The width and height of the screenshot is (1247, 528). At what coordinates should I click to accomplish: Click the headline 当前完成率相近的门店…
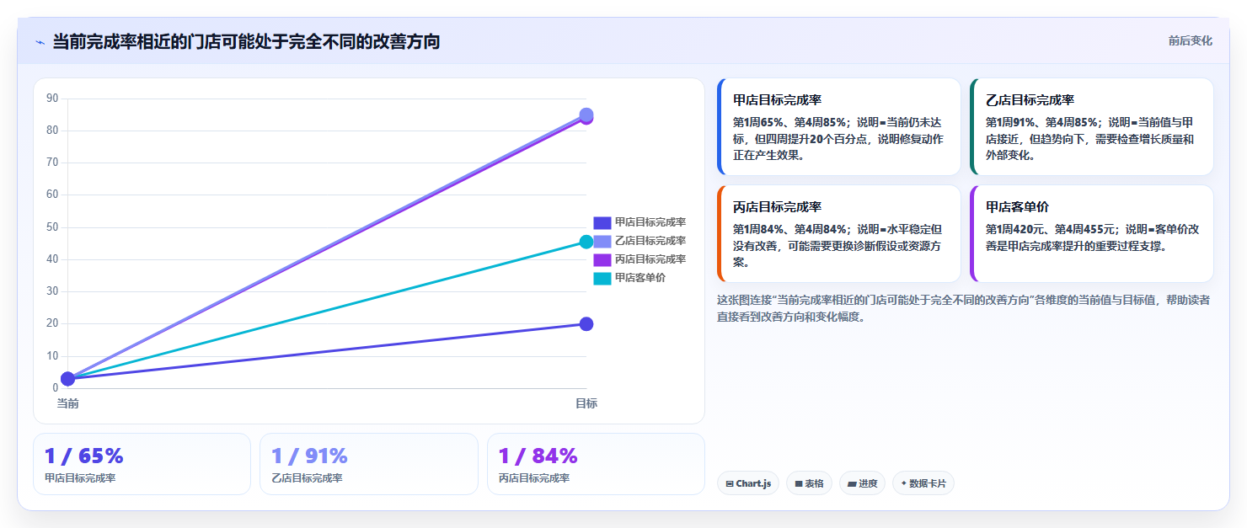tap(246, 41)
